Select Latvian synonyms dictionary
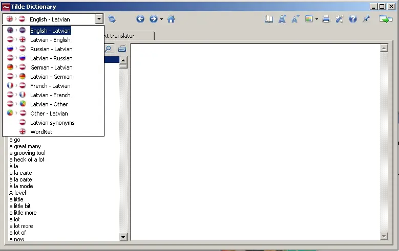This screenshot has height=251, width=399. 53,123
